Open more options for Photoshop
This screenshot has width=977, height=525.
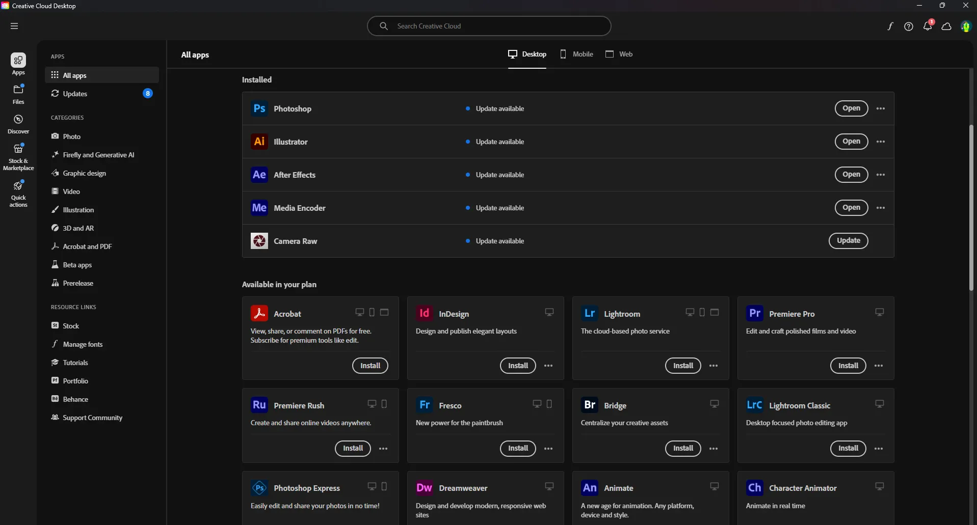(x=881, y=108)
